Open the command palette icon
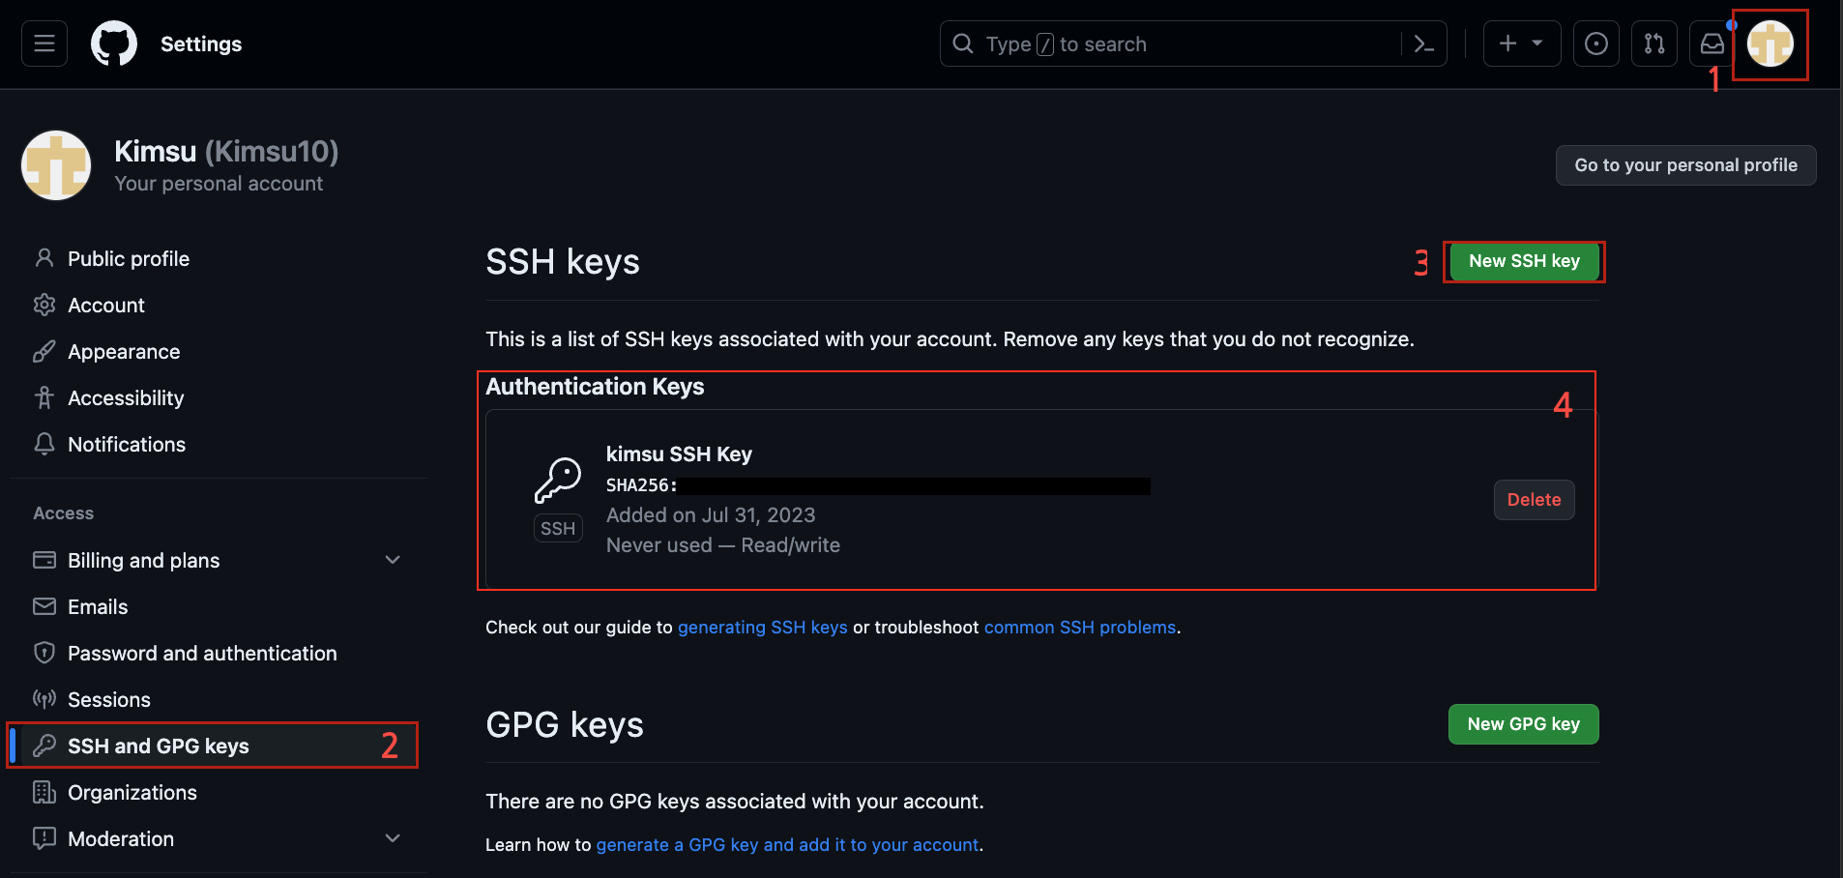Viewport: 1843px width, 878px height. tap(1424, 44)
